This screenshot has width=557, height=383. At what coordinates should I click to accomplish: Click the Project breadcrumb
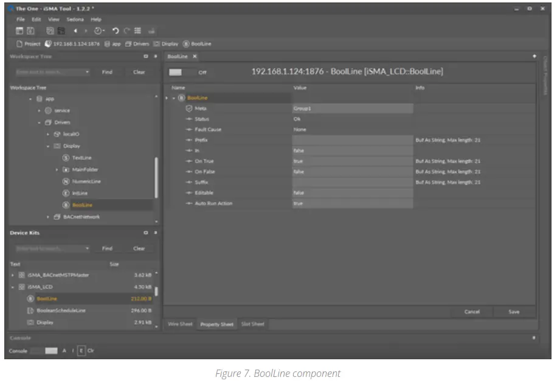tap(29, 44)
